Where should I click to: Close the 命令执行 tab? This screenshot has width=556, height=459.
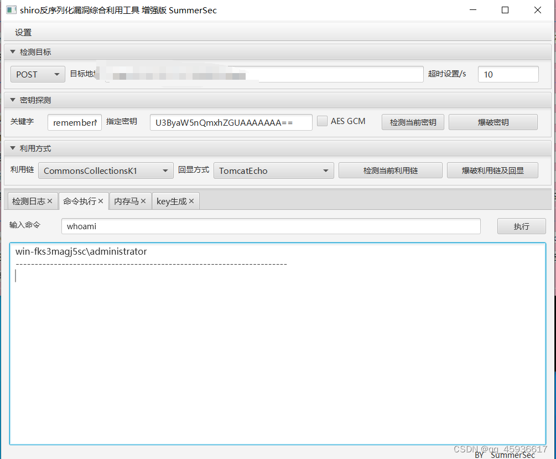click(101, 202)
